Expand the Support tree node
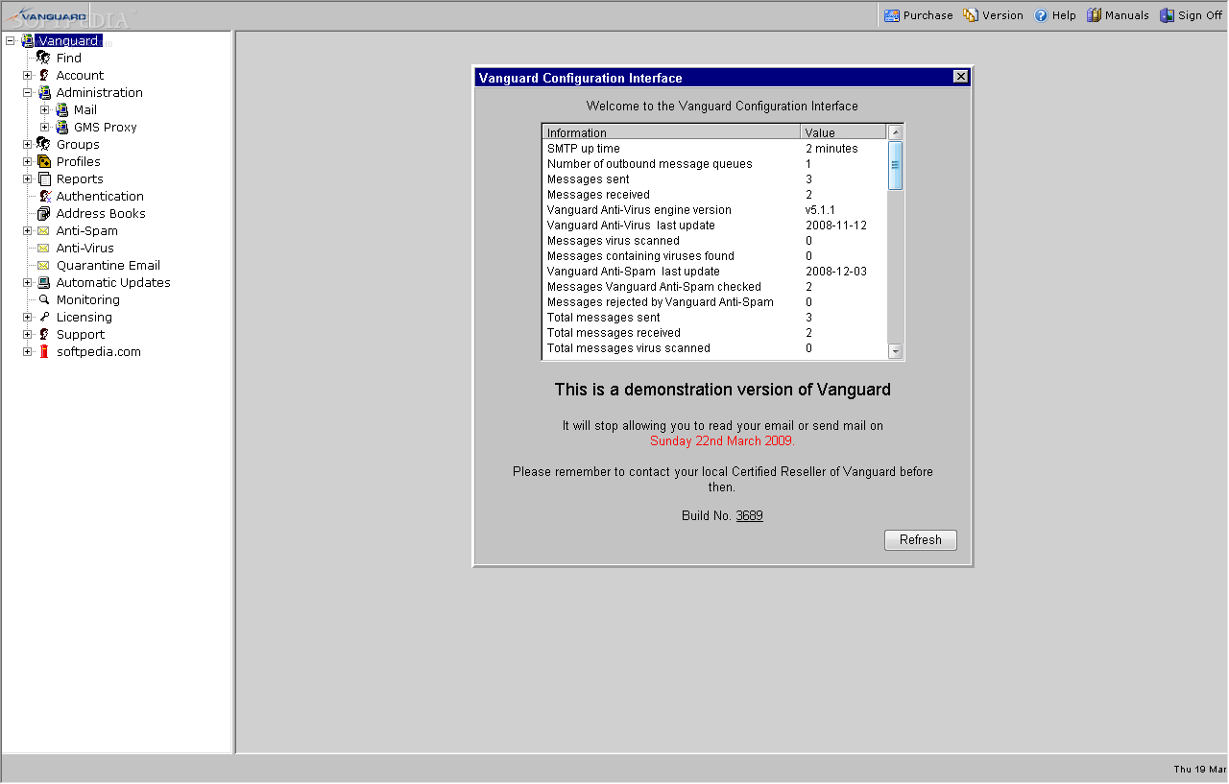Screen dimensions: 1229x784 click(28, 334)
